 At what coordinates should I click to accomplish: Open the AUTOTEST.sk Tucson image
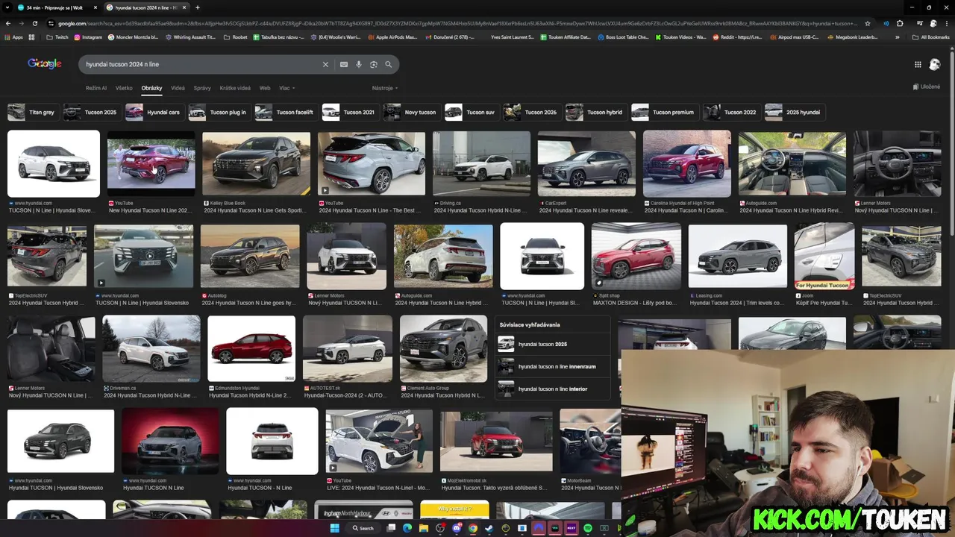click(348, 348)
